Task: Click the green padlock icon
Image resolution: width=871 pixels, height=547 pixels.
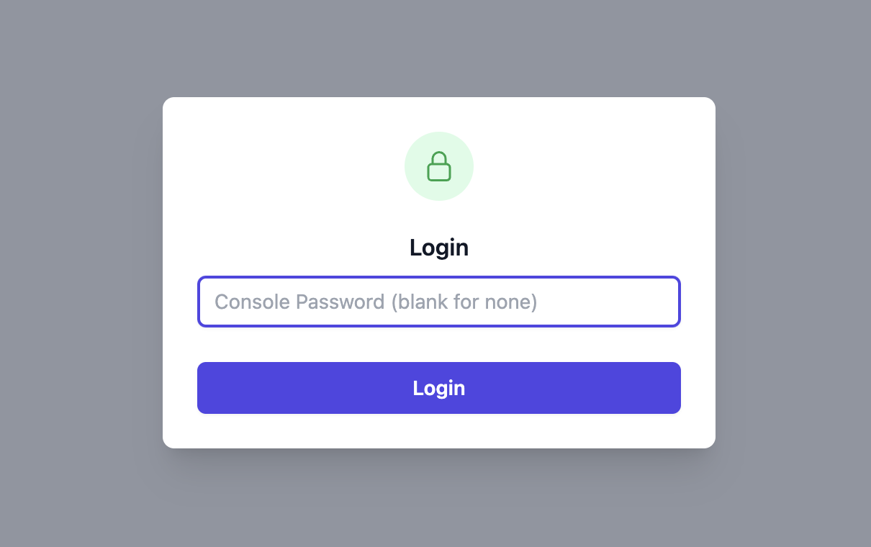Action: tap(439, 166)
